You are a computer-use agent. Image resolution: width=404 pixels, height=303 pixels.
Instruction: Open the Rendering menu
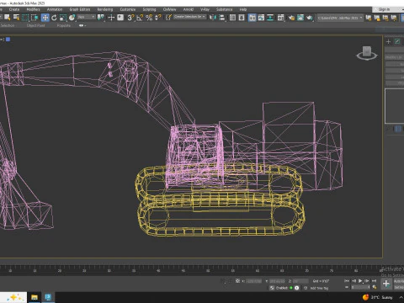pos(105,9)
